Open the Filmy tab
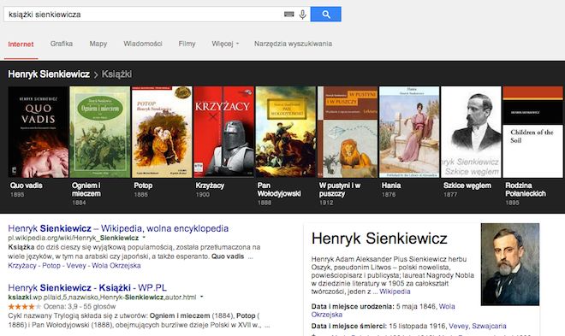Screen dimensions: 565x336 click(187, 44)
